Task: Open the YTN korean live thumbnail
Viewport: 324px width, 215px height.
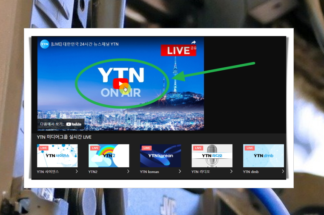Action: click(161, 156)
